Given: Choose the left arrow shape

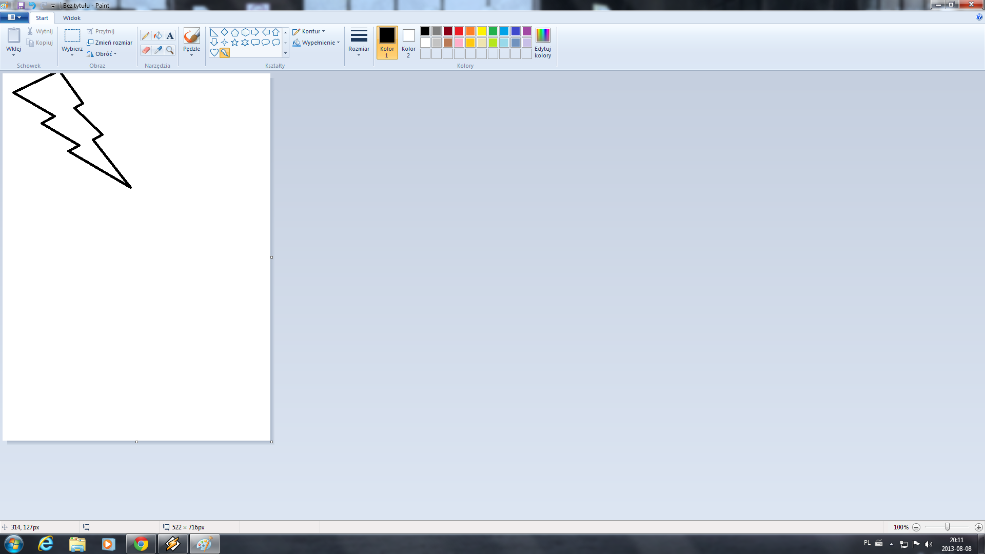Looking at the screenshot, I should [266, 32].
